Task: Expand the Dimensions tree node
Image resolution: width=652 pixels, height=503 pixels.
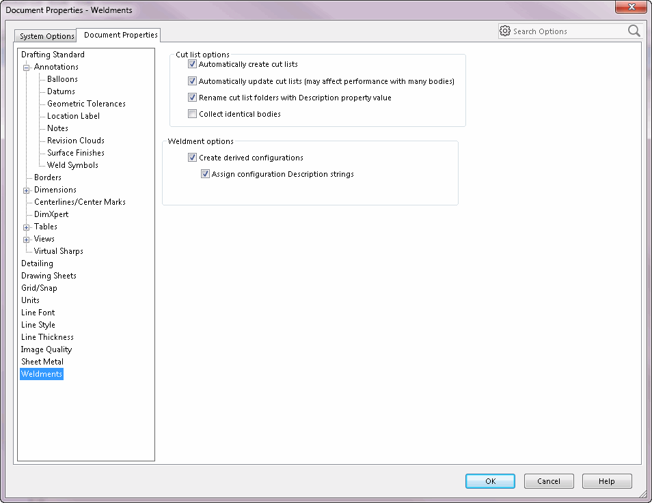Action: point(26,190)
